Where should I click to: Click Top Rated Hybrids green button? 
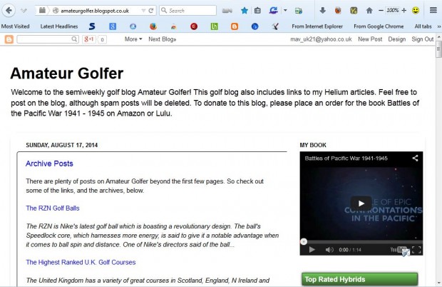click(360, 279)
